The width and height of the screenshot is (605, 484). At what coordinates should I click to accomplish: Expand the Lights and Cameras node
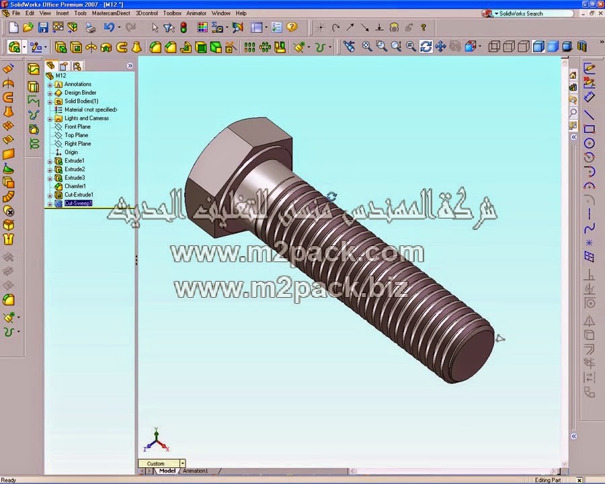pos(50,119)
